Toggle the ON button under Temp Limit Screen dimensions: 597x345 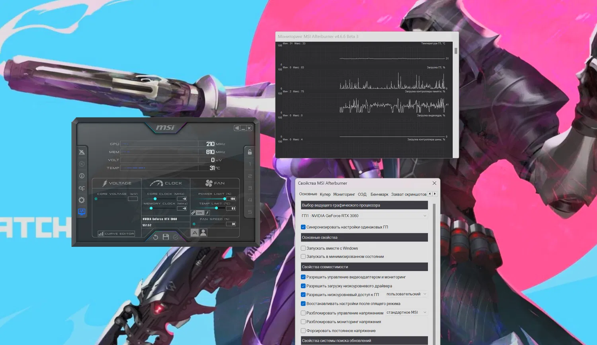pyautogui.click(x=200, y=212)
